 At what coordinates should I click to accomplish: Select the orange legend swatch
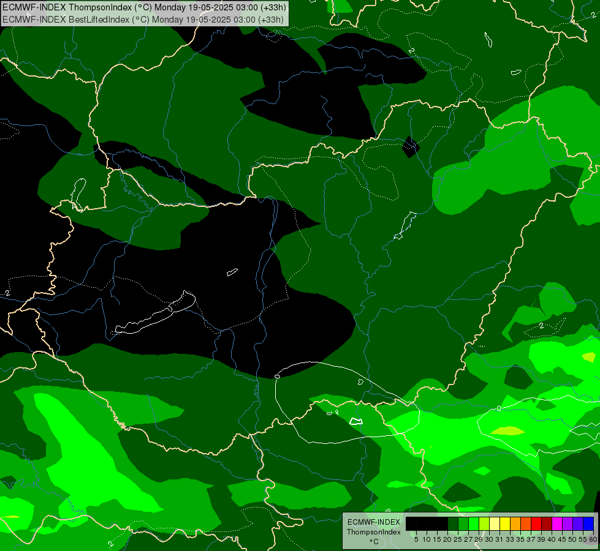click(x=515, y=523)
